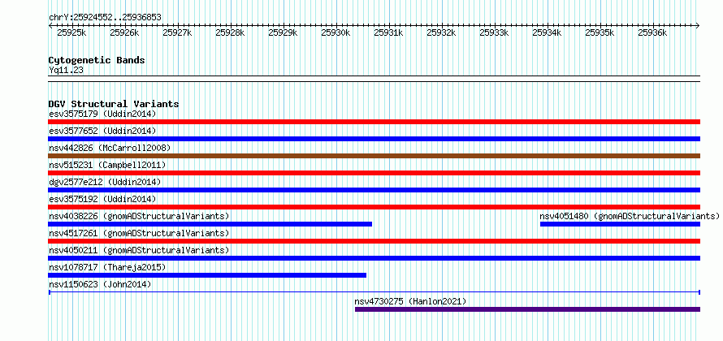Click the 25930k ruler tick
This screenshot has width=723, height=341.
pos(336,32)
